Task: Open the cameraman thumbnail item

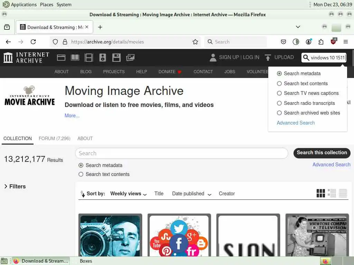Action: (x=110, y=235)
